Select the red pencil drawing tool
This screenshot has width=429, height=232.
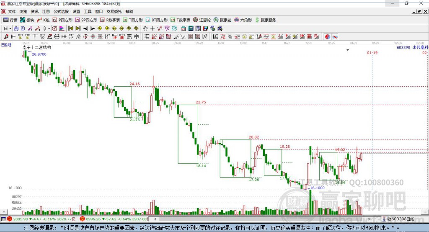(6, 37)
